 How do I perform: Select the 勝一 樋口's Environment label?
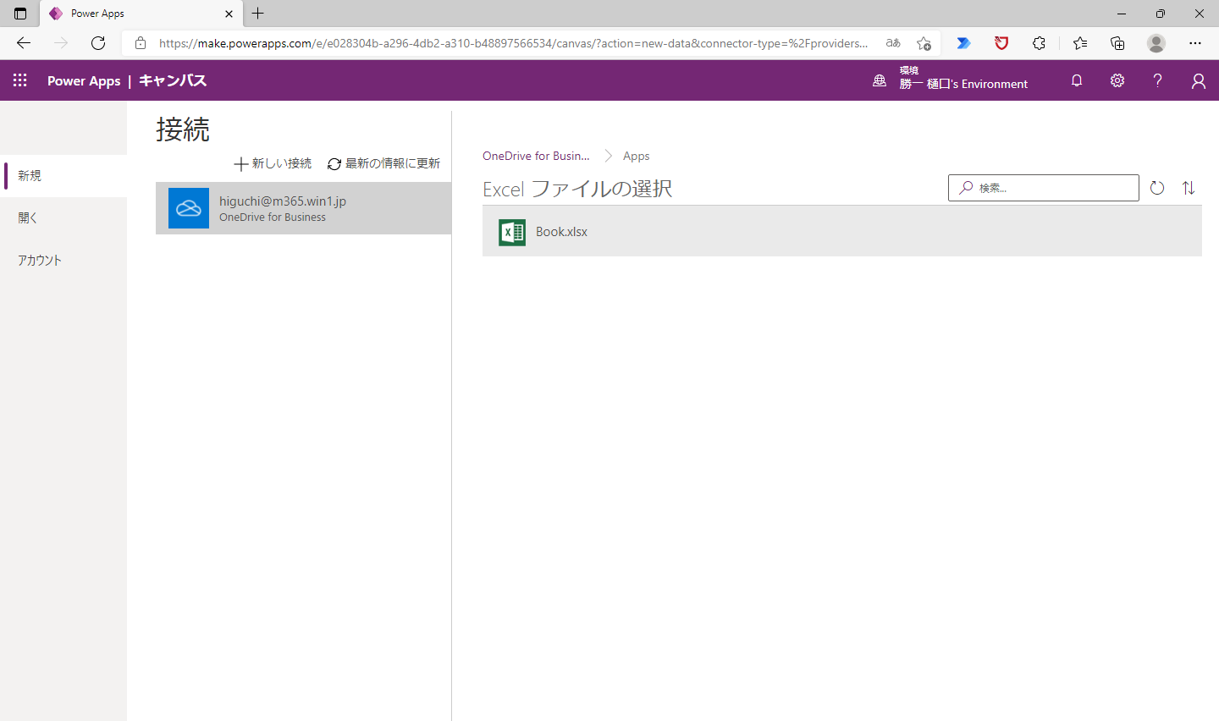[963, 84]
